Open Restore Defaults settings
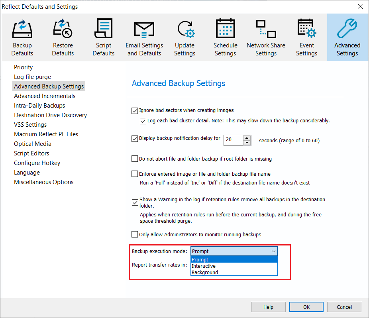369x318 pixels. 63,37
